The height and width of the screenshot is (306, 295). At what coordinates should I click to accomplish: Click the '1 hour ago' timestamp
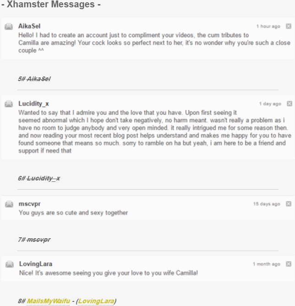[268, 27]
